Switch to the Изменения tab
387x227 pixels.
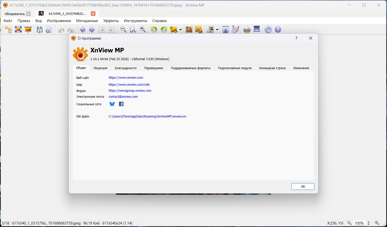tap(301, 68)
